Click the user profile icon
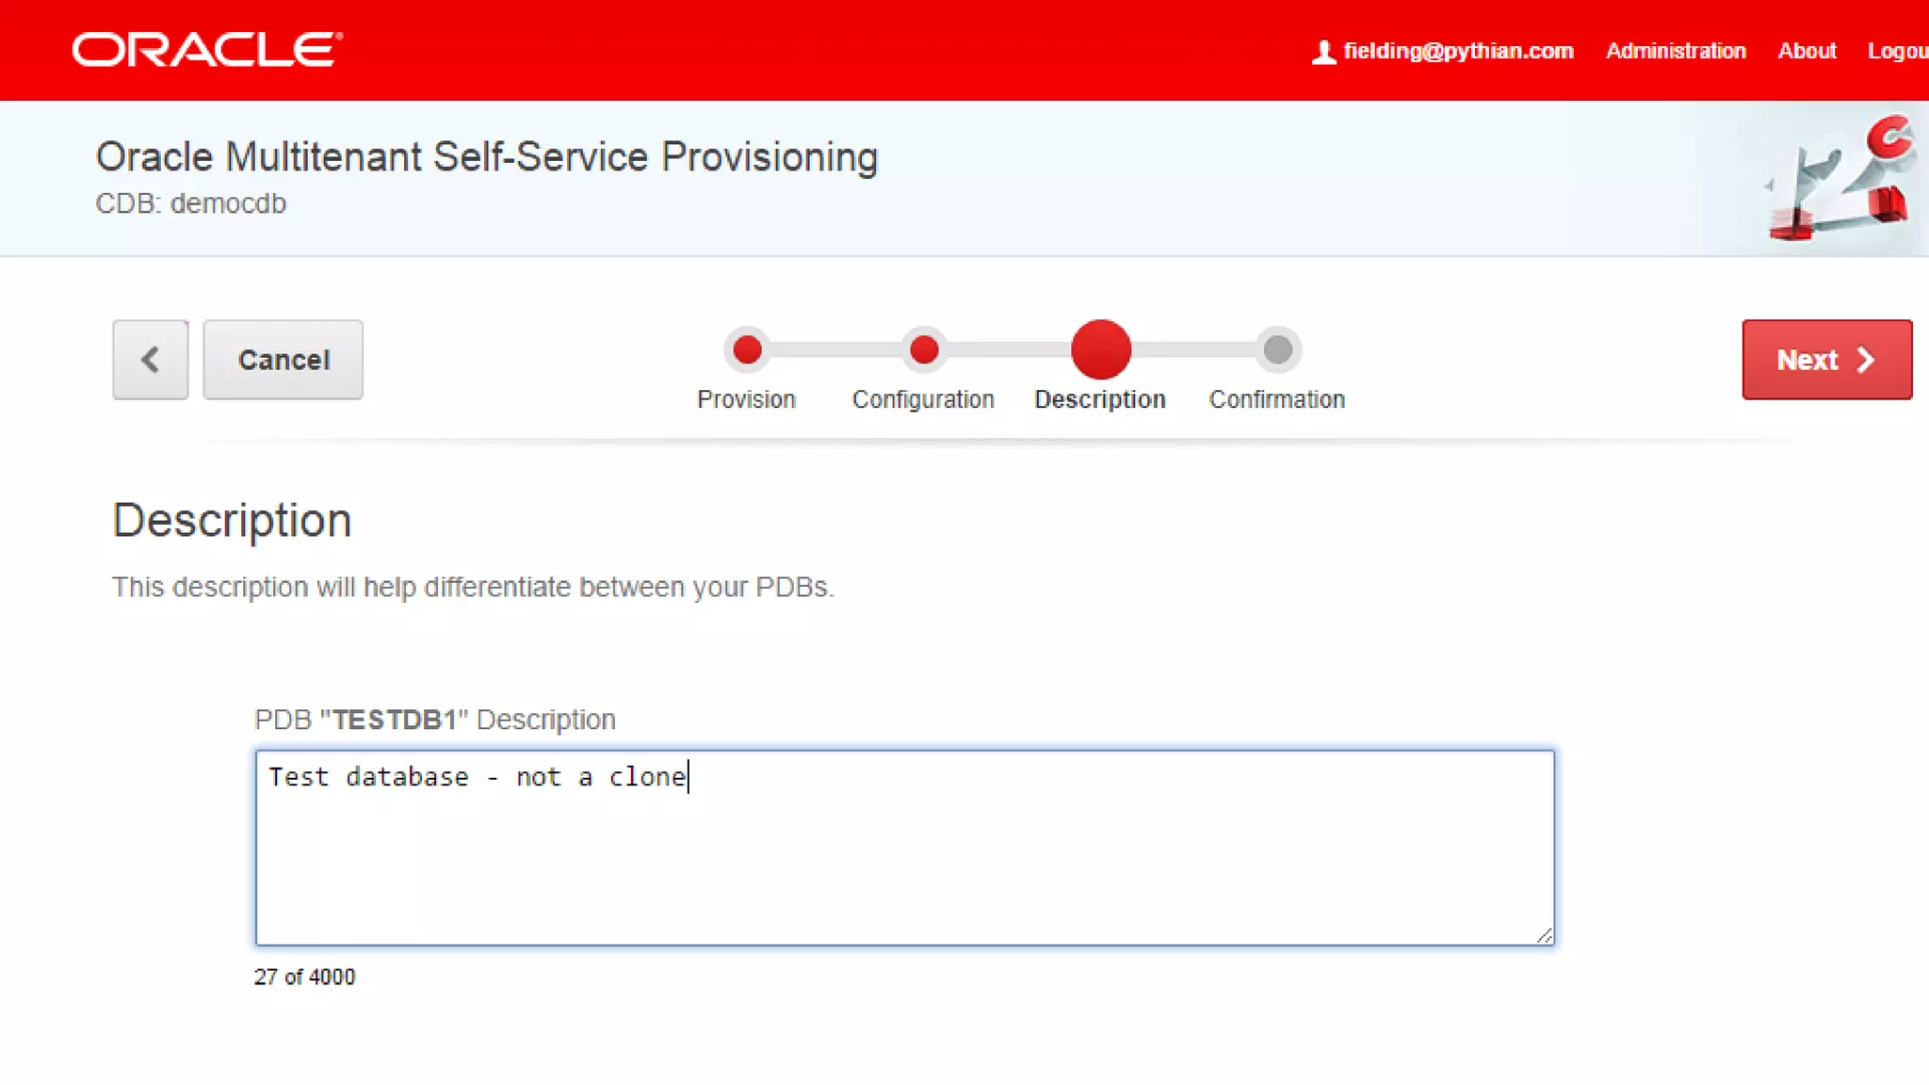 tap(1323, 52)
